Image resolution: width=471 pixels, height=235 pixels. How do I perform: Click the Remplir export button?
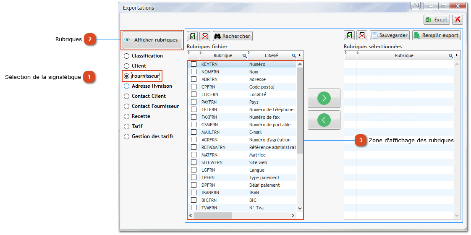[436, 35]
